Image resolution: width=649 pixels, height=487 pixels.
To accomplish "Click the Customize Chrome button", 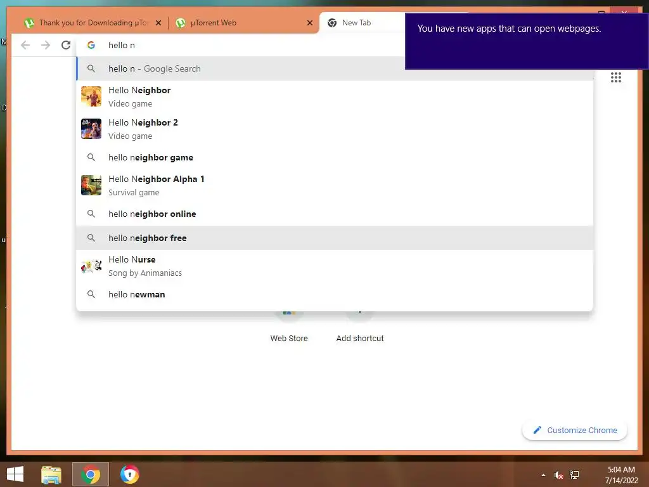I will 574,431.
